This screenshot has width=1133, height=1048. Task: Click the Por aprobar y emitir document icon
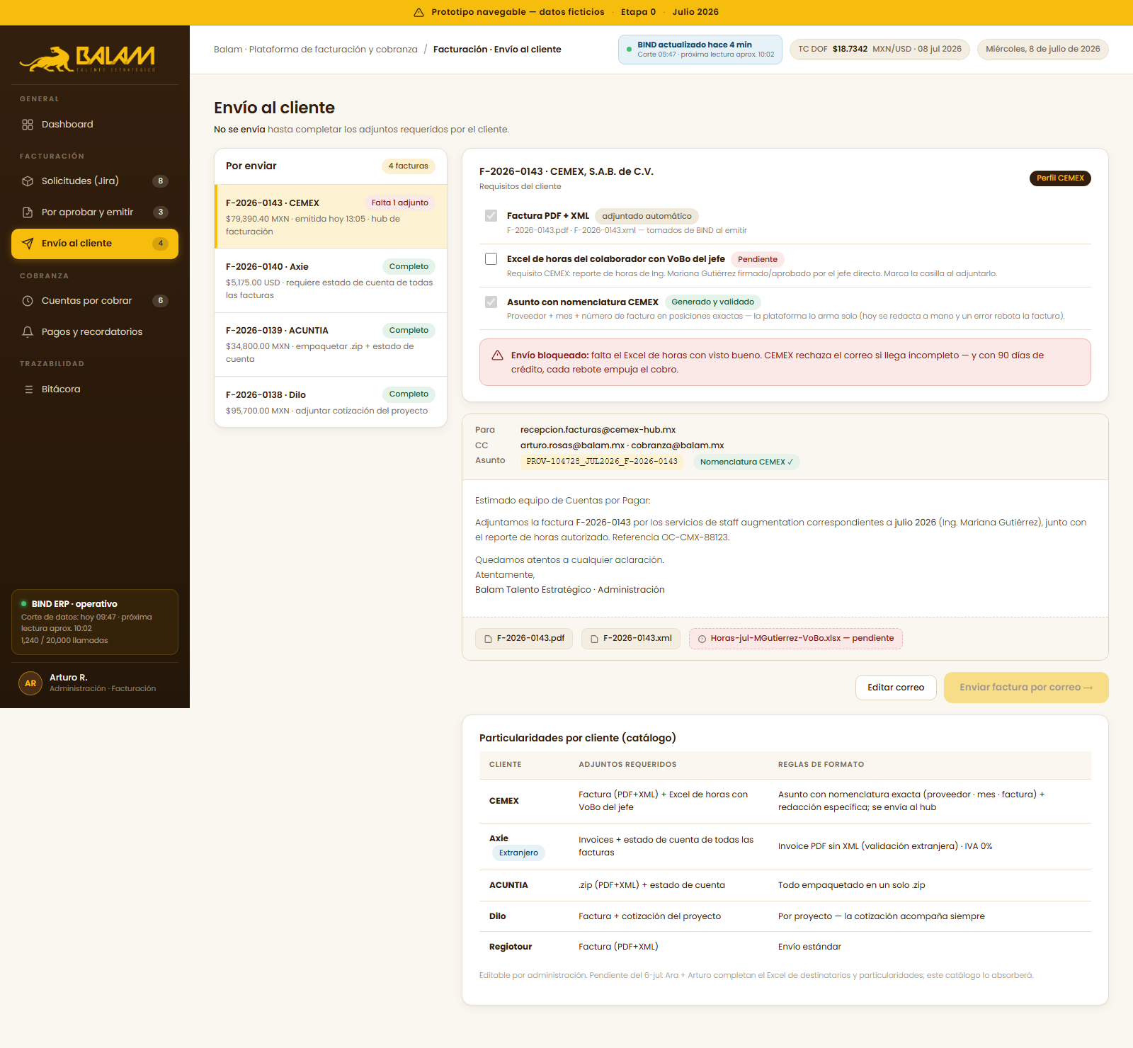pyautogui.click(x=28, y=212)
